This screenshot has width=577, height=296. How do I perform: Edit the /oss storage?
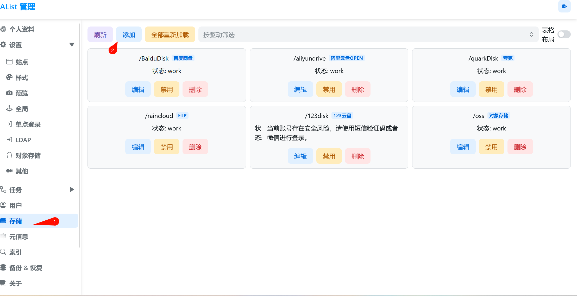coord(463,147)
